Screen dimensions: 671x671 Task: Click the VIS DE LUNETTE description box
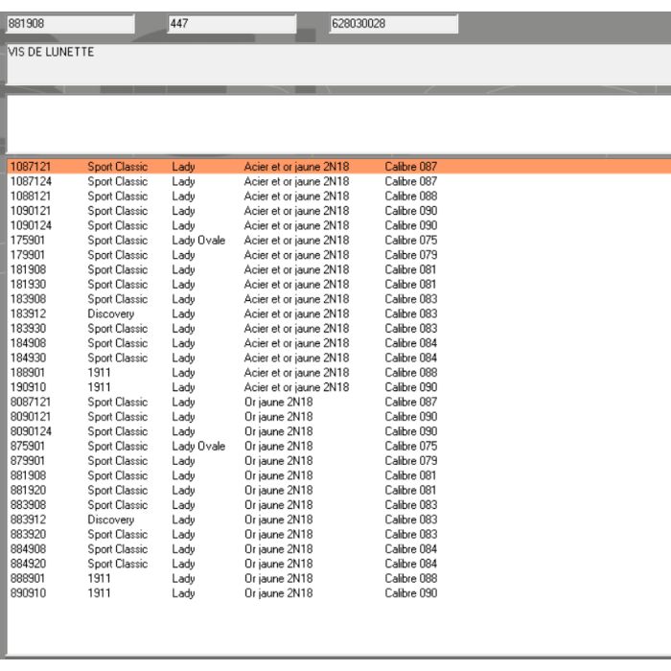[x=339, y=64]
